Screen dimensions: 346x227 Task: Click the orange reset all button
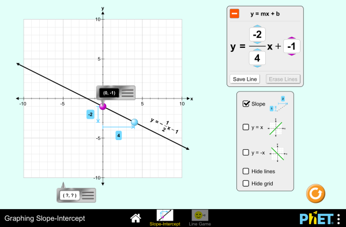click(x=315, y=194)
